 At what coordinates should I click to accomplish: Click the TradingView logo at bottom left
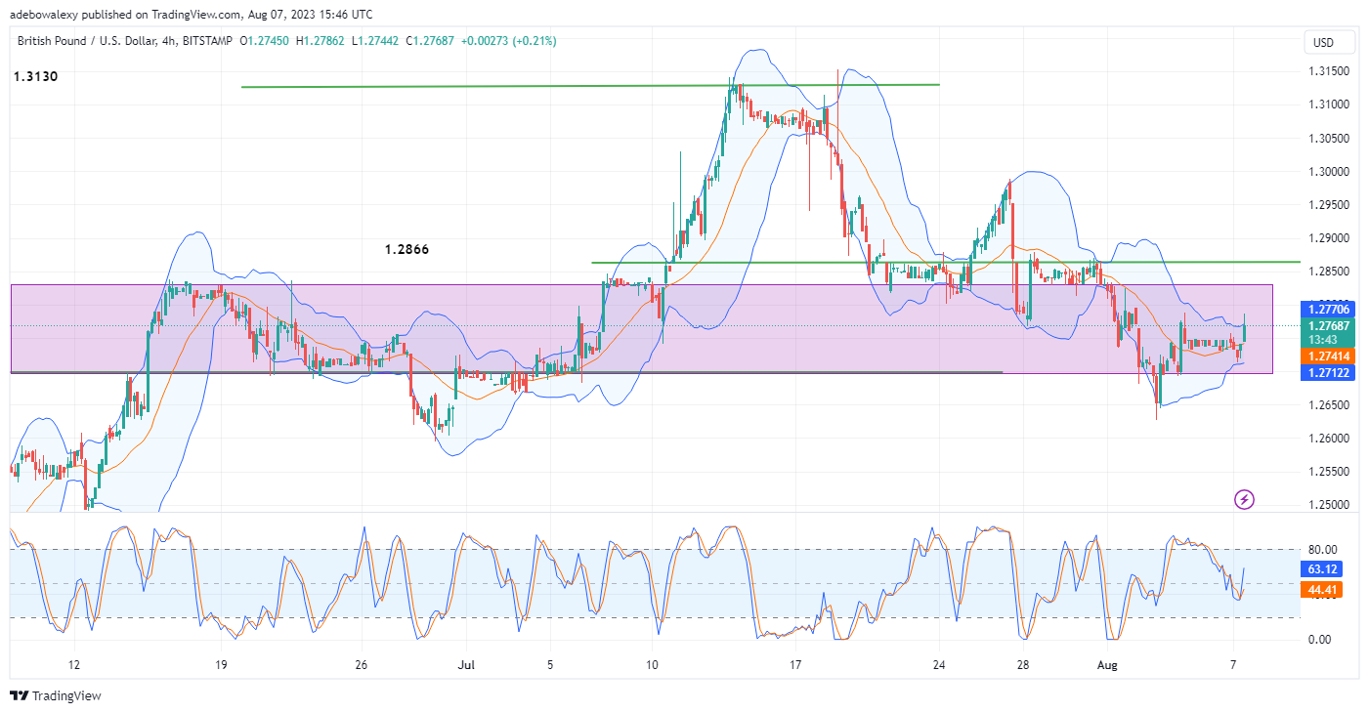coord(56,696)
